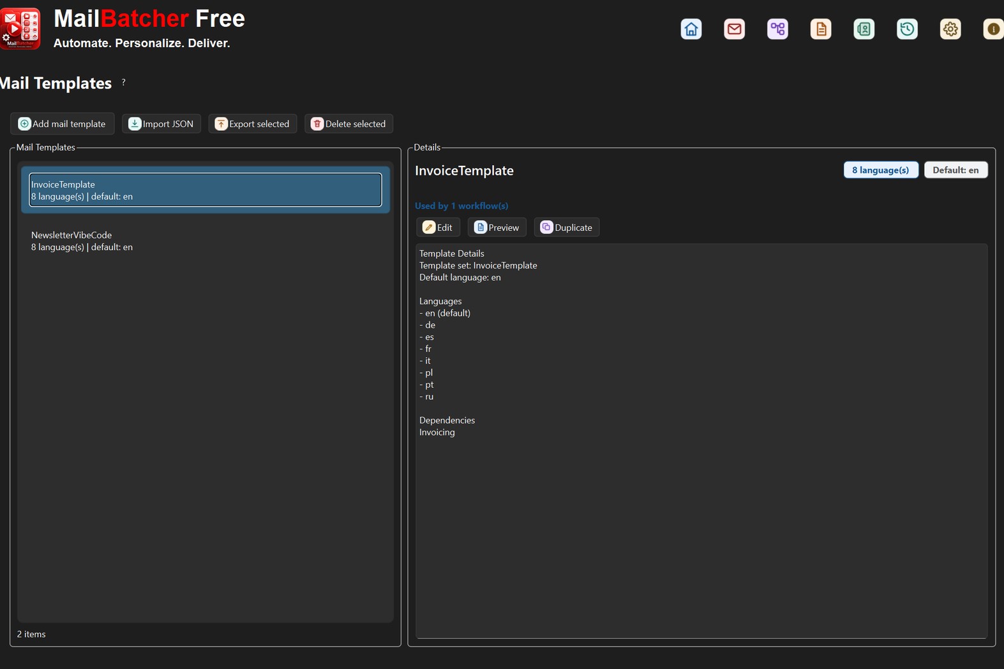1004x669 pixels.
Task: Click the InvoiceTemplate heading in Details
Action: click(464, 171)
